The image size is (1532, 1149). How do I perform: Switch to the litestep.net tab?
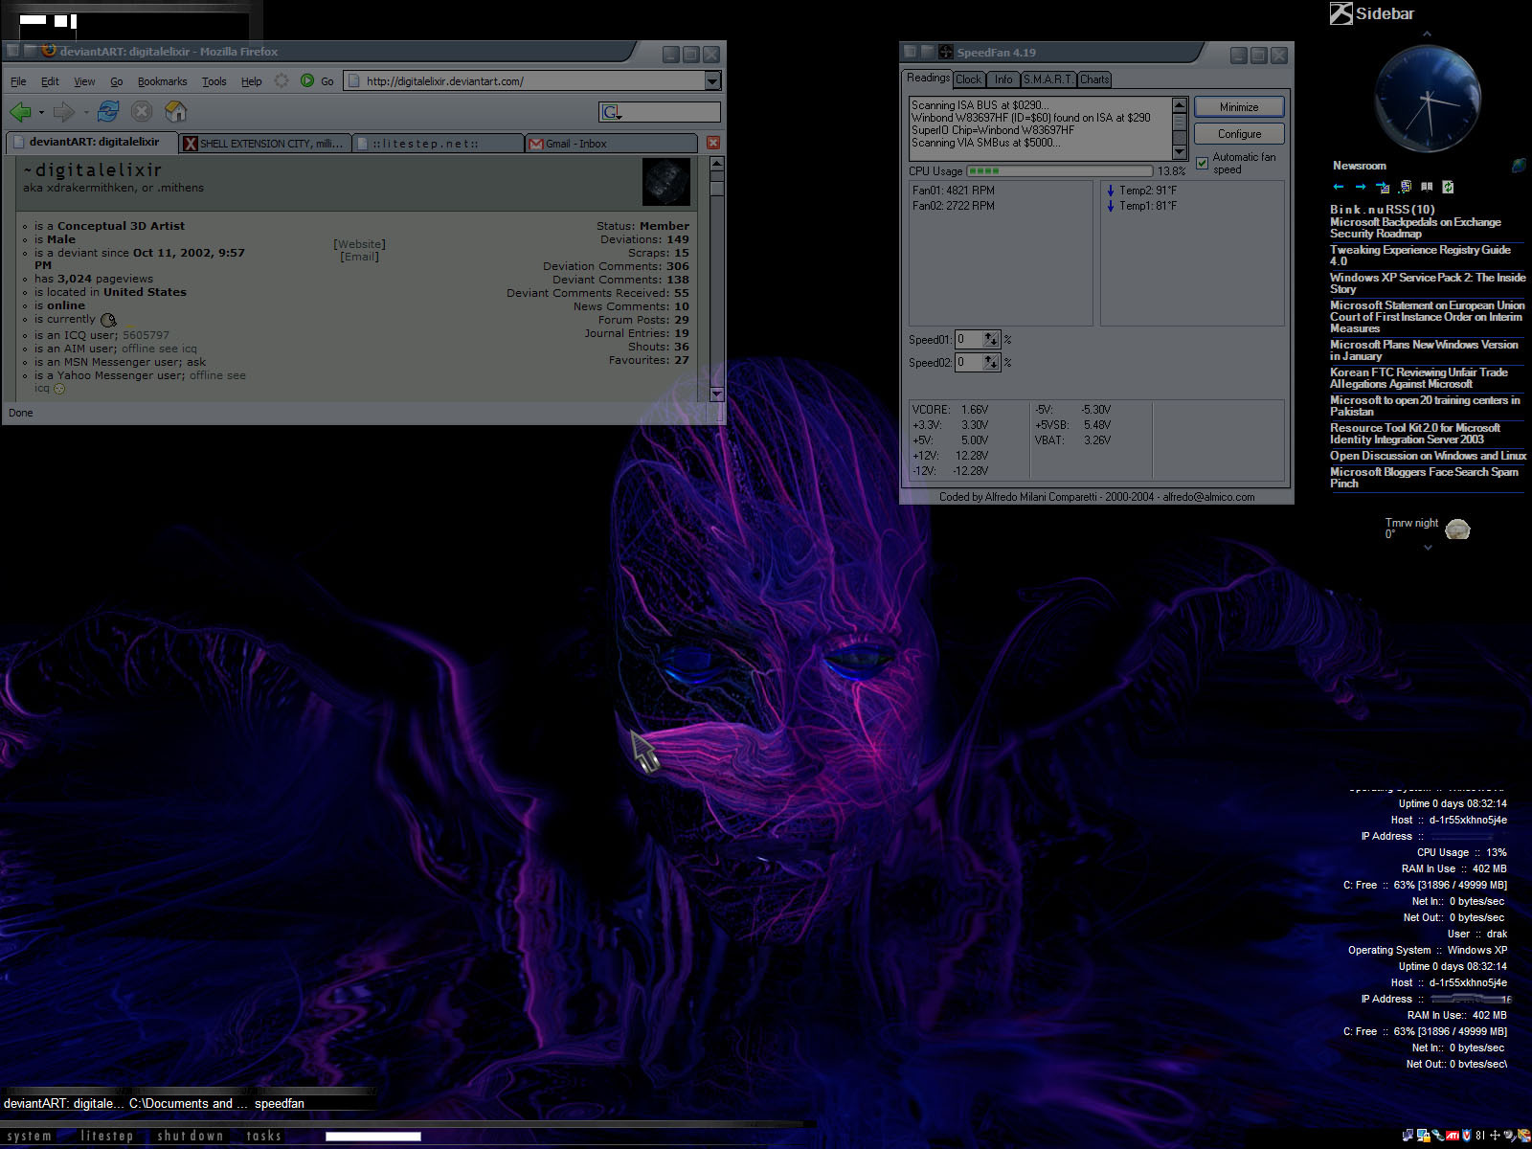(x=439, y=144)
